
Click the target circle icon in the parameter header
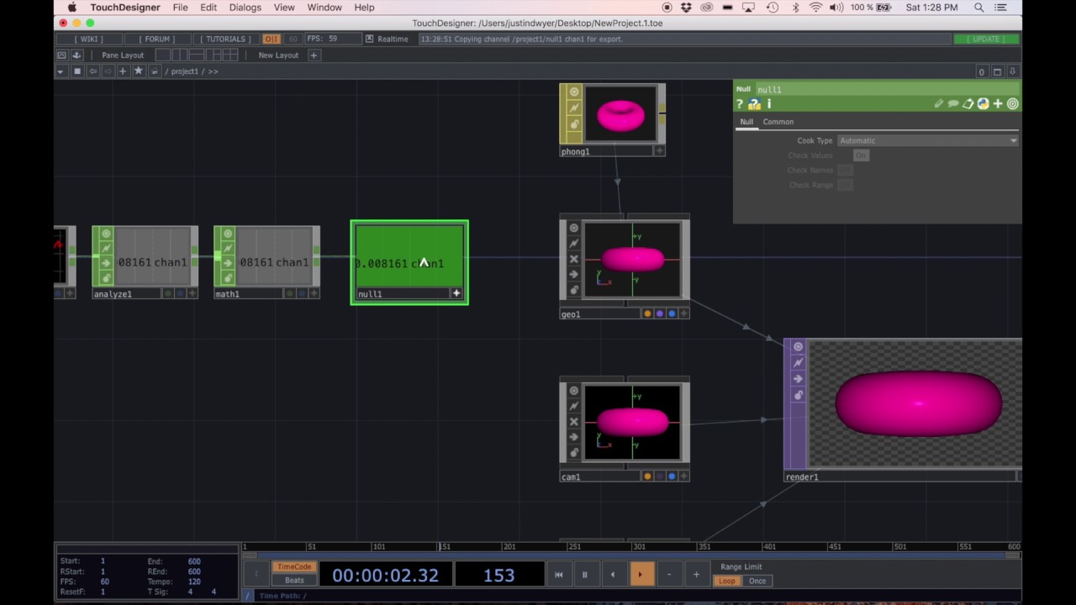pos(1012,104)
